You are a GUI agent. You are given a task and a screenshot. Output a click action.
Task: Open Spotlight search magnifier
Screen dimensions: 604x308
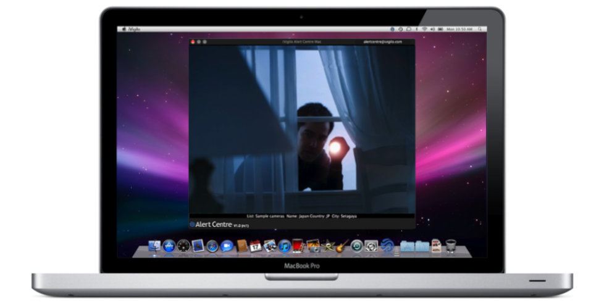click(480, 29)
